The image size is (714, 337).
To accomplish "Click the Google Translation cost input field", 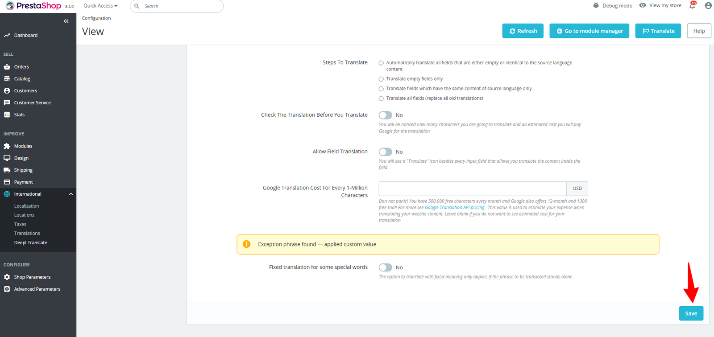I will coord(472,189).
